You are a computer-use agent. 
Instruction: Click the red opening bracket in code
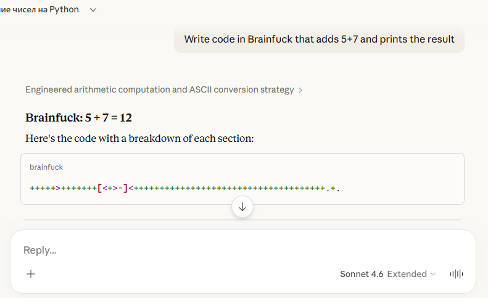(99, 188)
